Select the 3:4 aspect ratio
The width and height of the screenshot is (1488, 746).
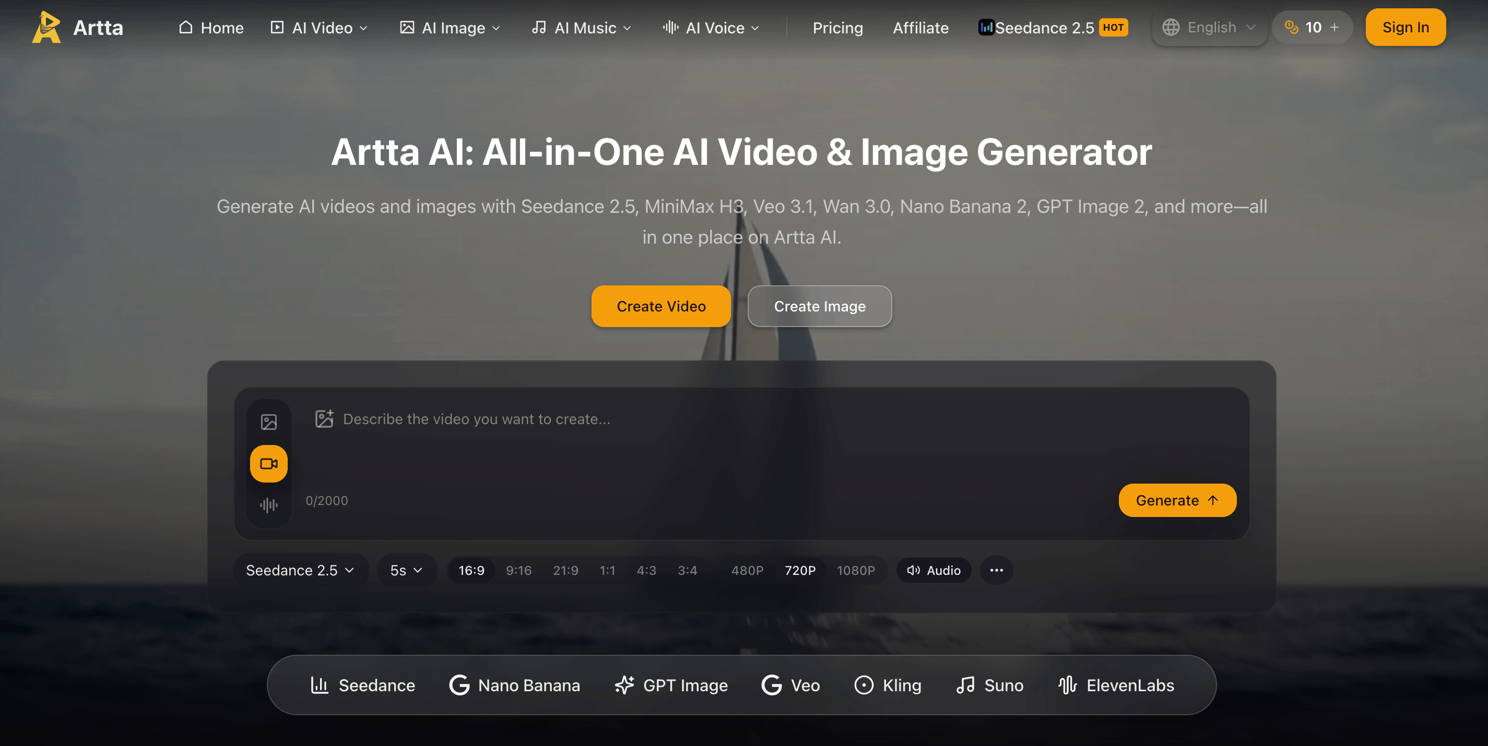[688, 570]
